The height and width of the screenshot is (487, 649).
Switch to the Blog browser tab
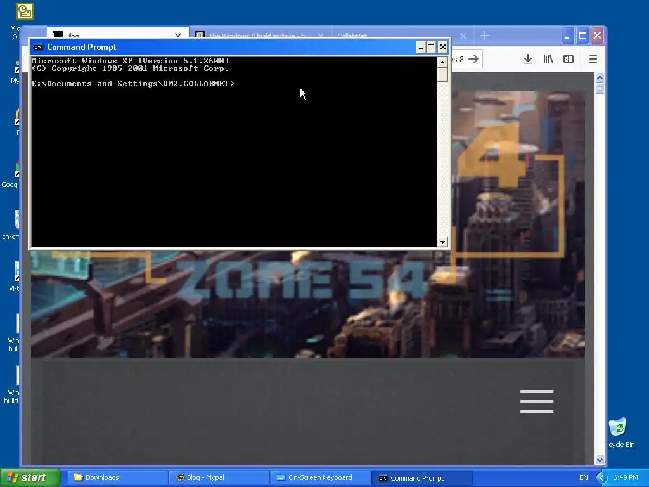coord(118,33)
